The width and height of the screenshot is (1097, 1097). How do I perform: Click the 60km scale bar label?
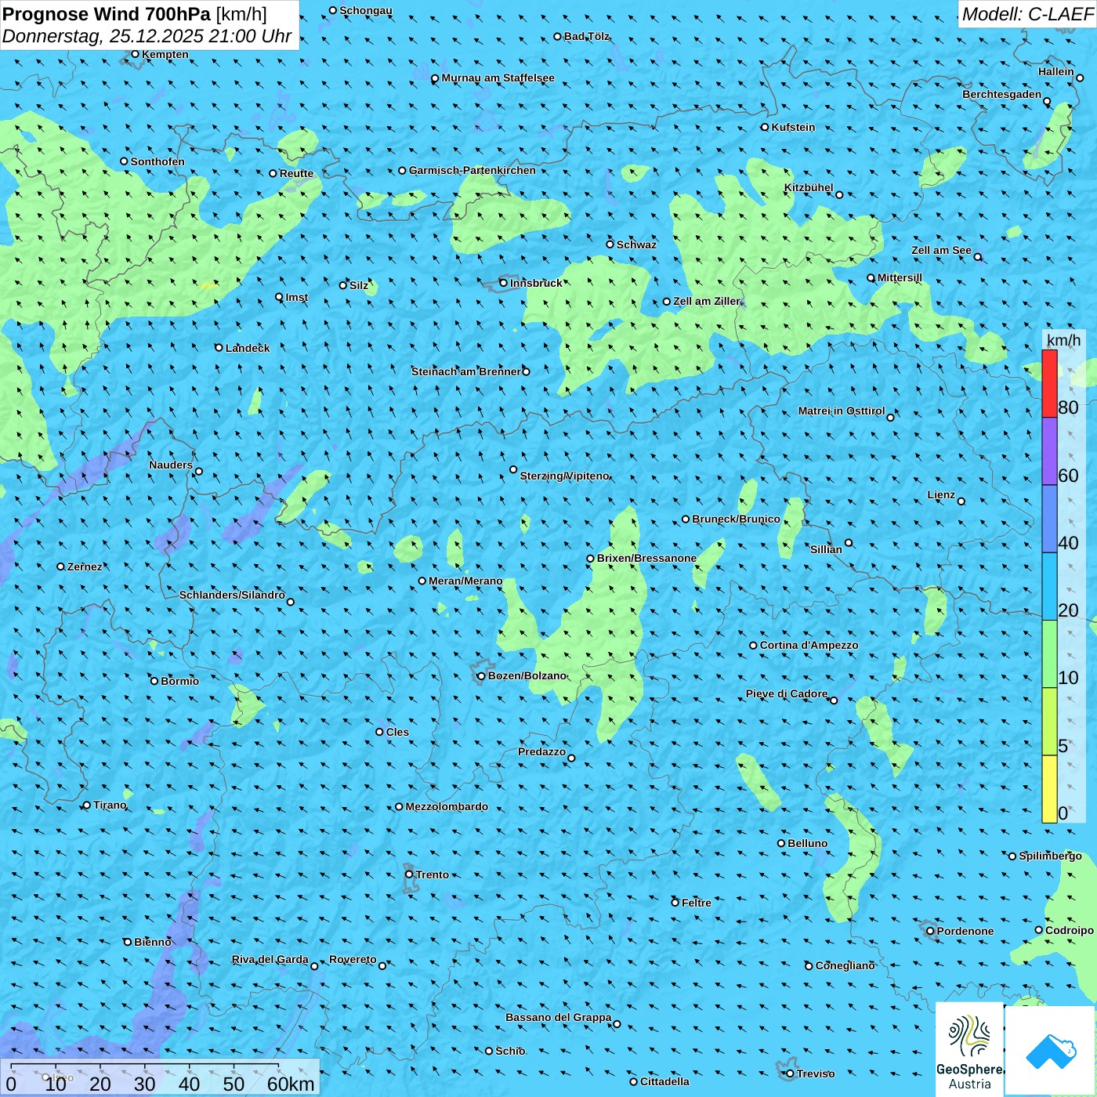pyautogui.click(x=291, y=1084)
